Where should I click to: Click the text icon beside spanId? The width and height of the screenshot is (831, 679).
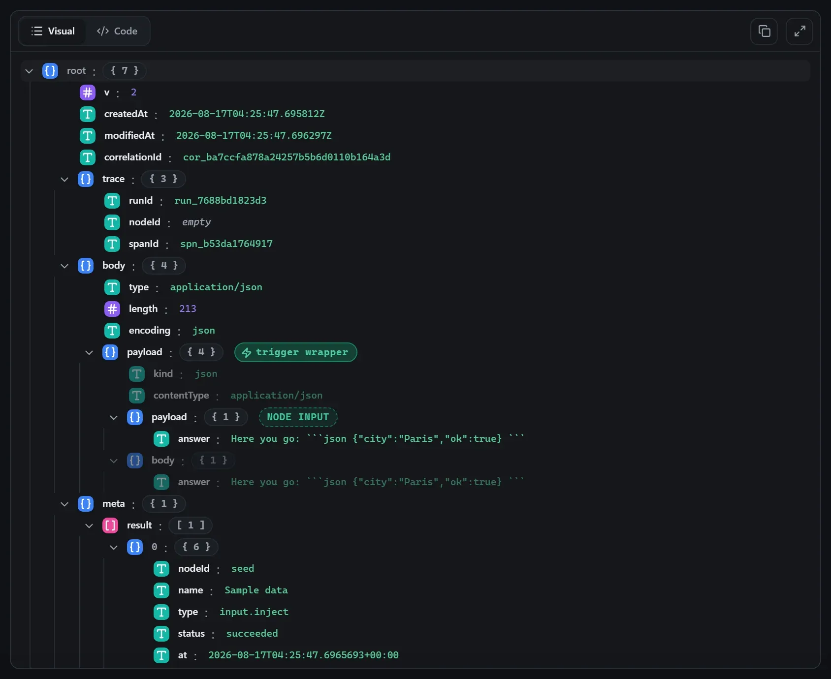112,244
